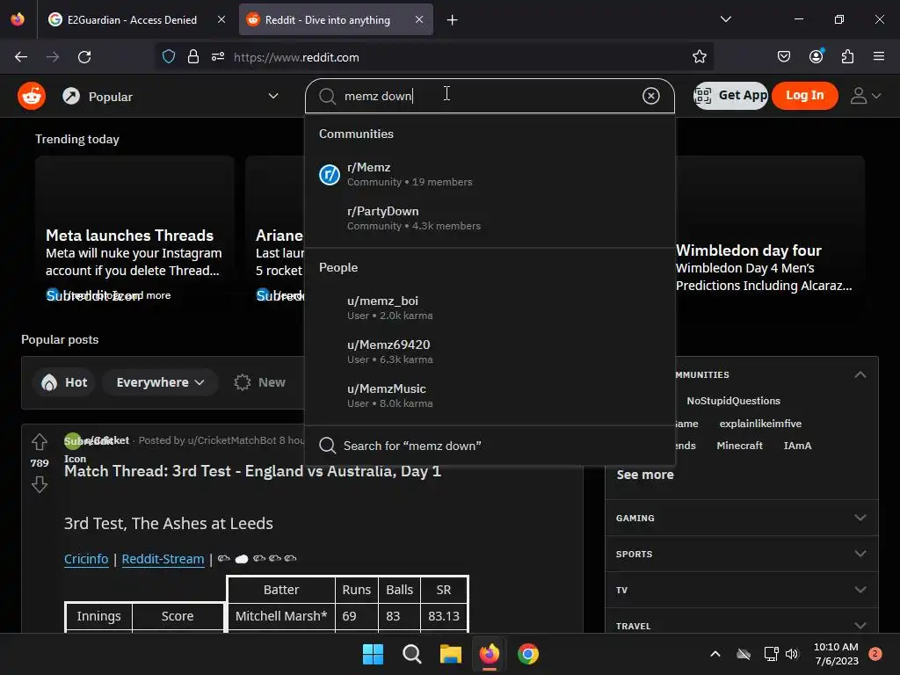The height and width of the screenshot is (675, 900).
Task: Open Windows taskbar search
Action: (x=411, y=654)
